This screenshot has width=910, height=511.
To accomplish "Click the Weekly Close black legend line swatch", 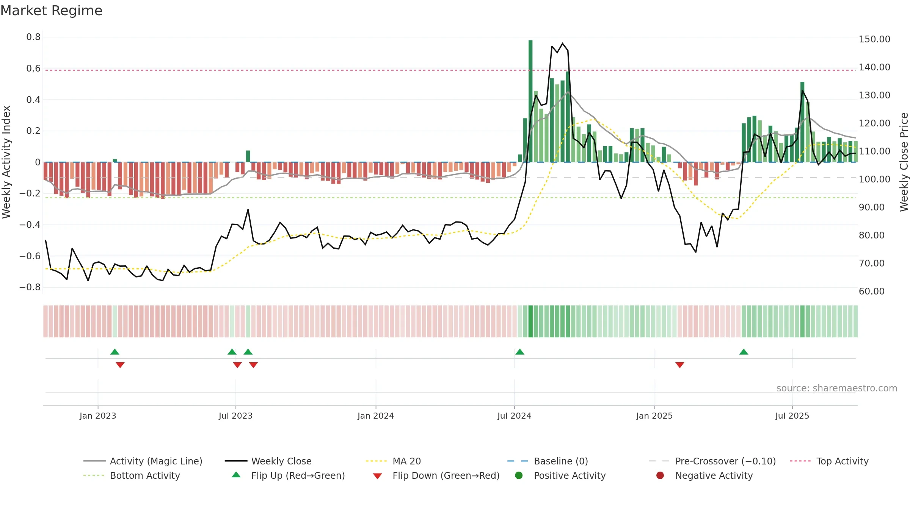I will (236, 461).
